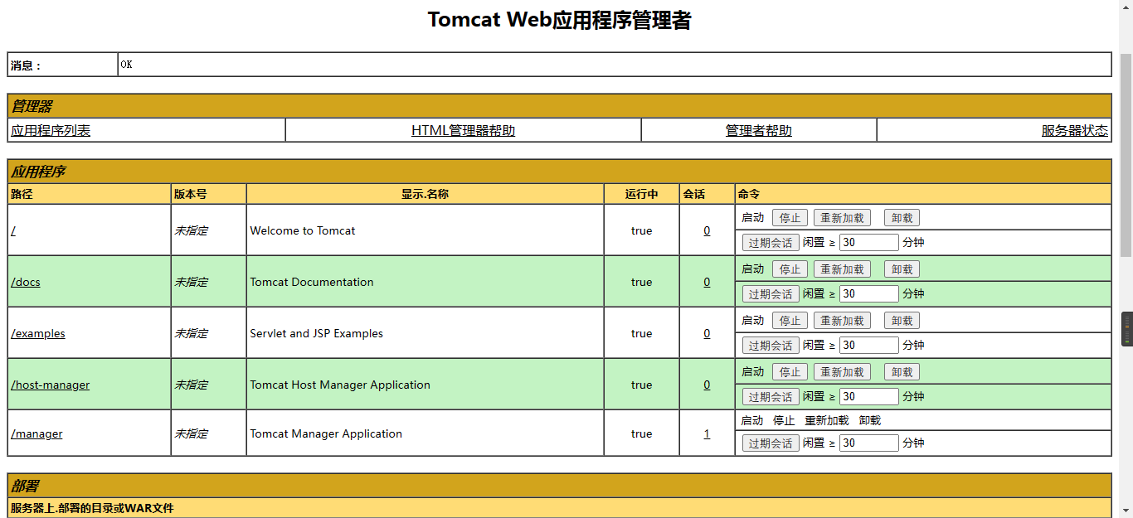Viewport: 1133px width, 518px height.
Task: Click 重新加载 for Welcome to Tomcat app
Action: pos(842,218)
